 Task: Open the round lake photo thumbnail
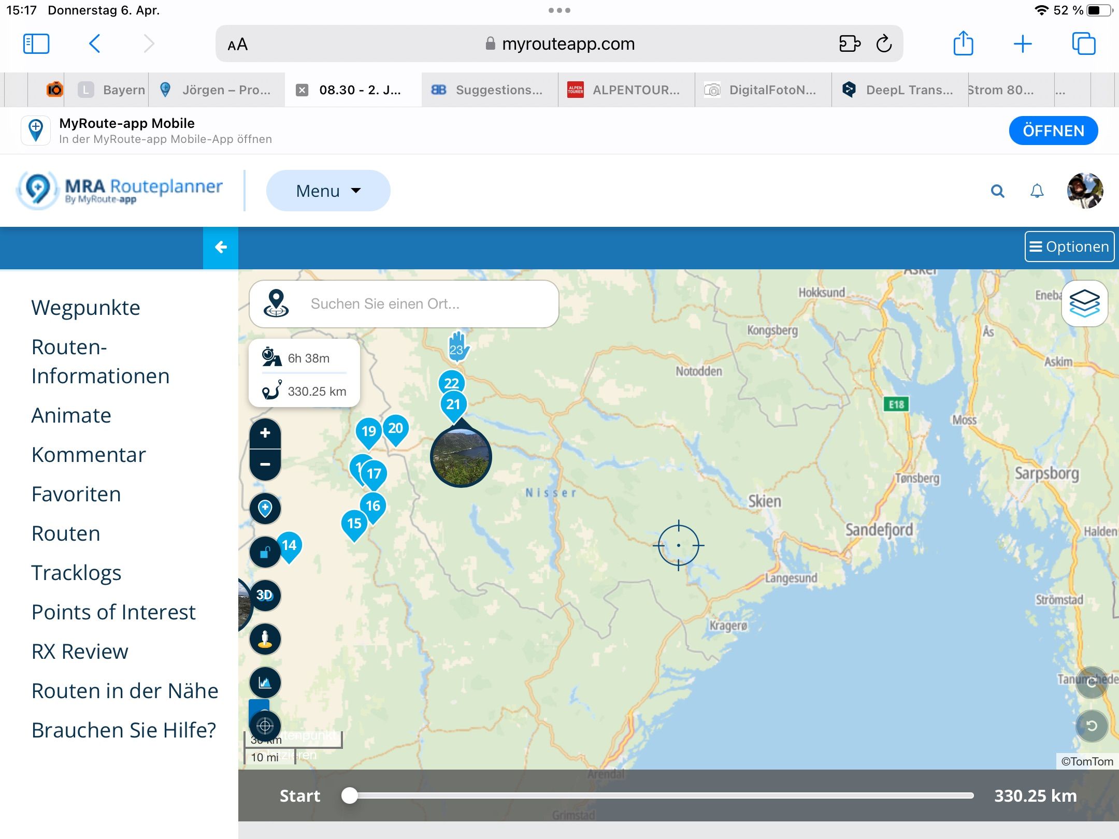click(x=461, y=456)
